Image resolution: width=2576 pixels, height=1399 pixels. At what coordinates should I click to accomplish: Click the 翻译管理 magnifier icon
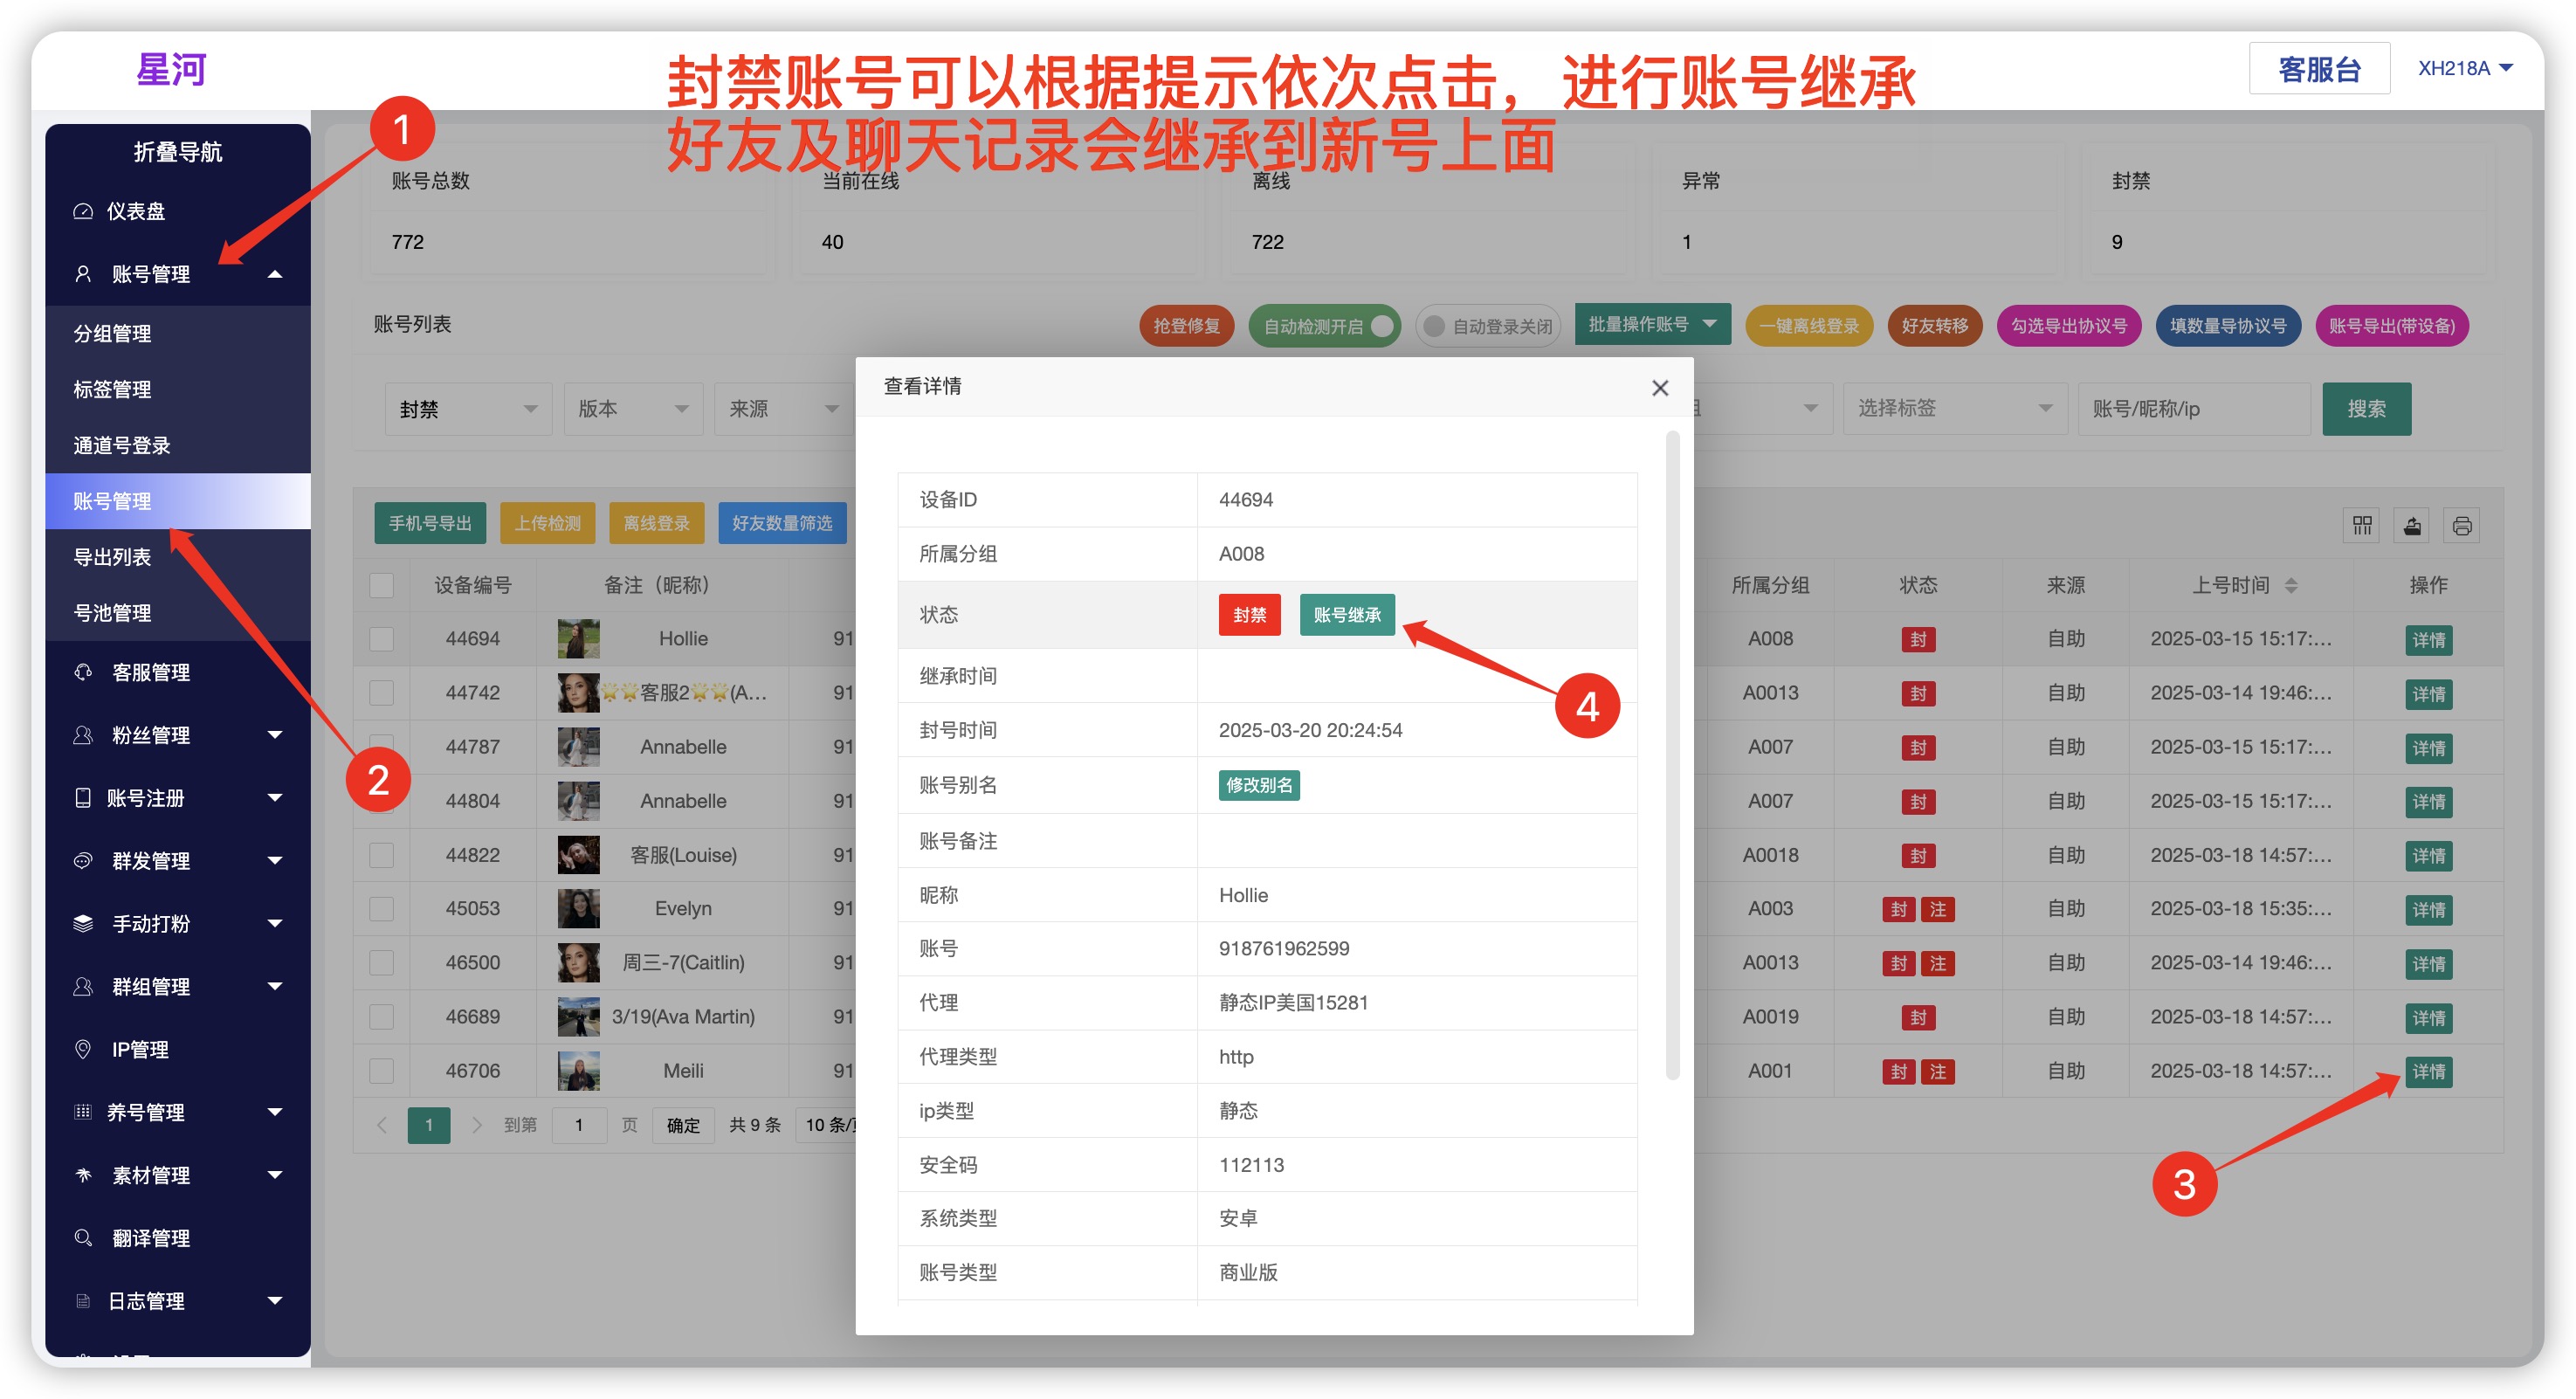coord(83,1237)
